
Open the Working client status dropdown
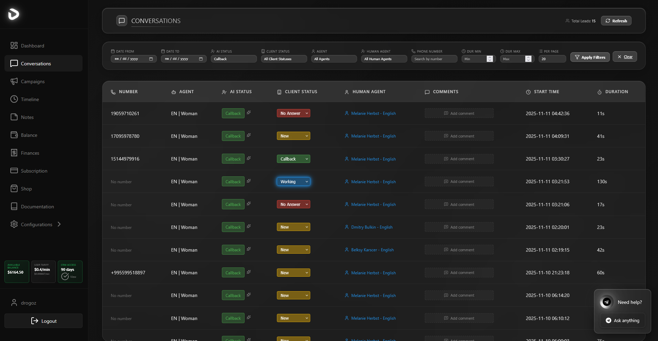293,181
